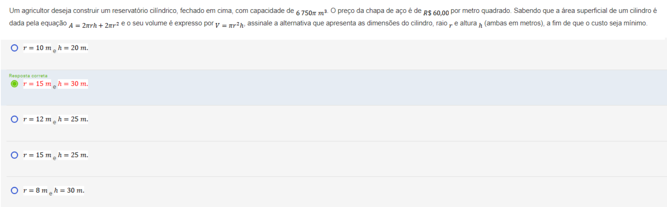Click the volume formula V = πr²h
The image size is (667, 207).
click(x=230, y=26)
